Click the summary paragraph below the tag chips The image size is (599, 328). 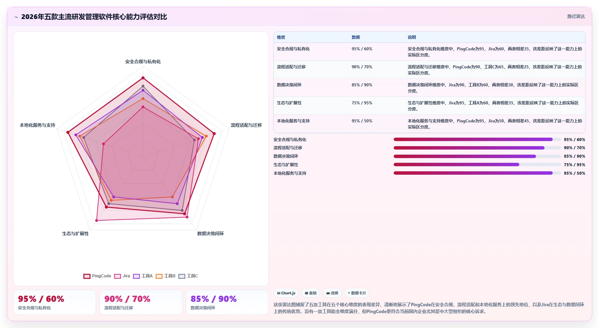(429, 308)
